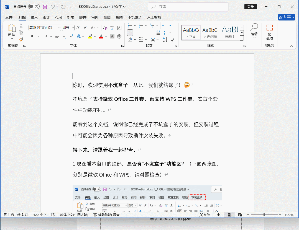Redo the last action
Image resolution: width=299 pixels, height=230 pixels.
(63, 7)
